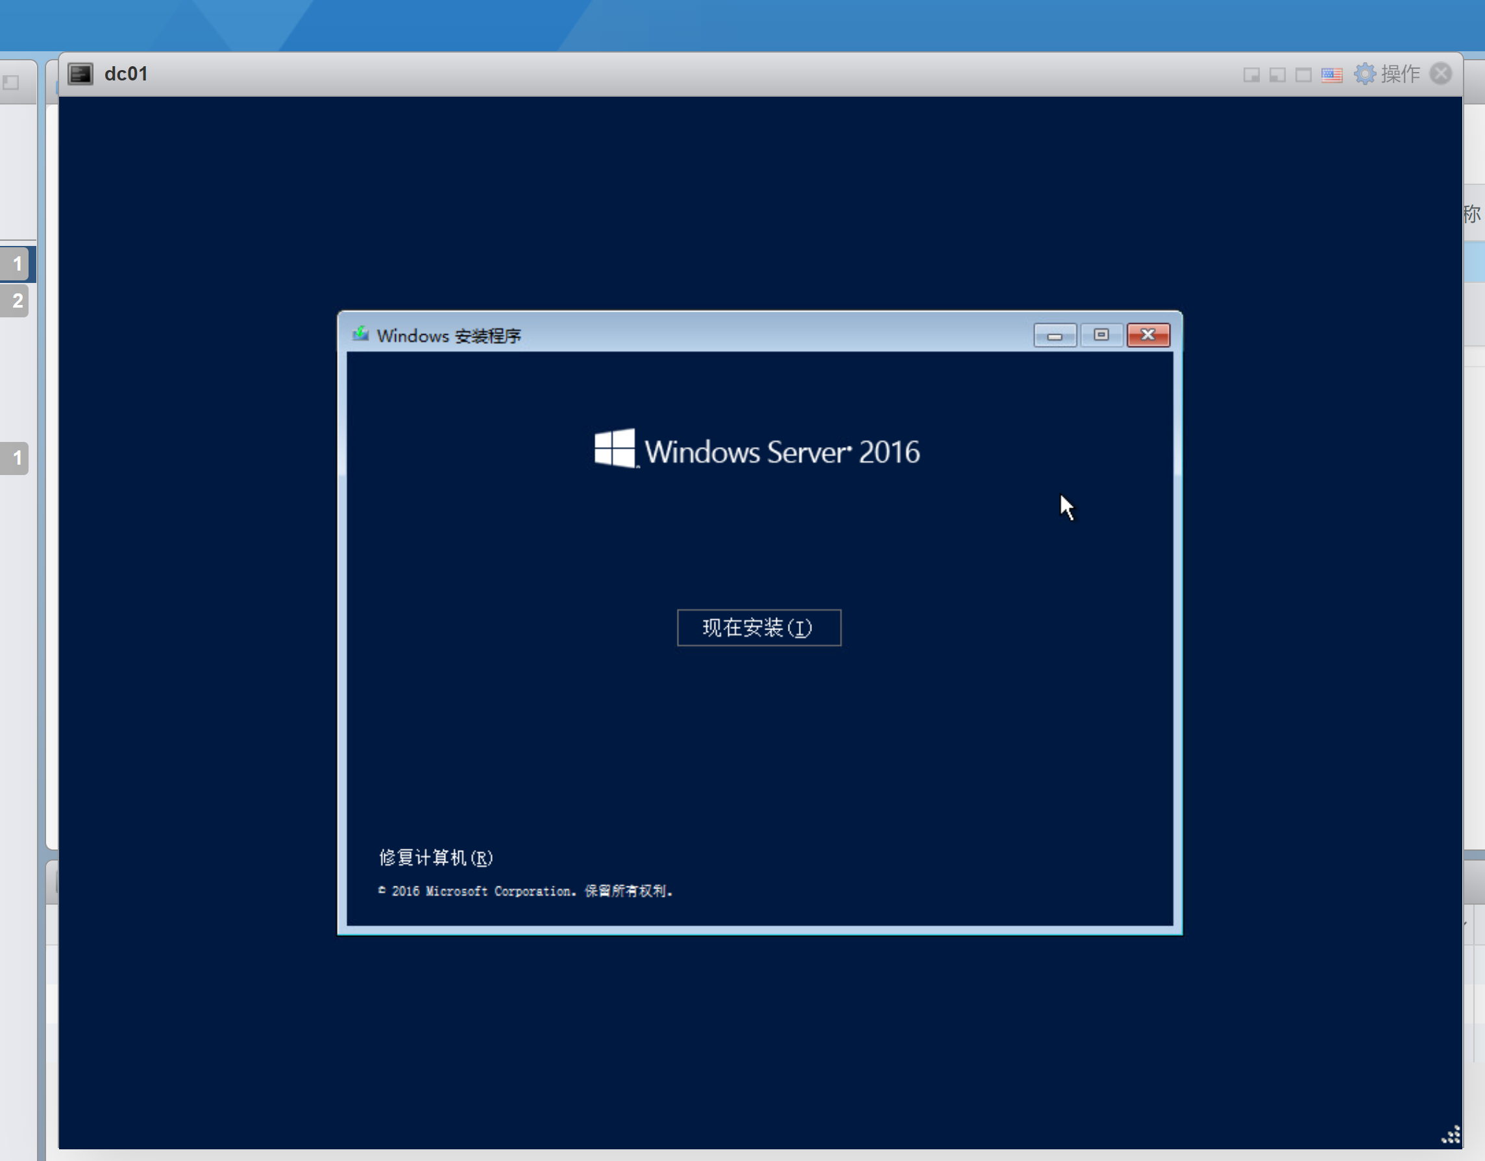This screenshot has height=1161, width=1485.
Task: Select the highlighted badge 1 in sidebar
Action: click(x=16, y=263)
